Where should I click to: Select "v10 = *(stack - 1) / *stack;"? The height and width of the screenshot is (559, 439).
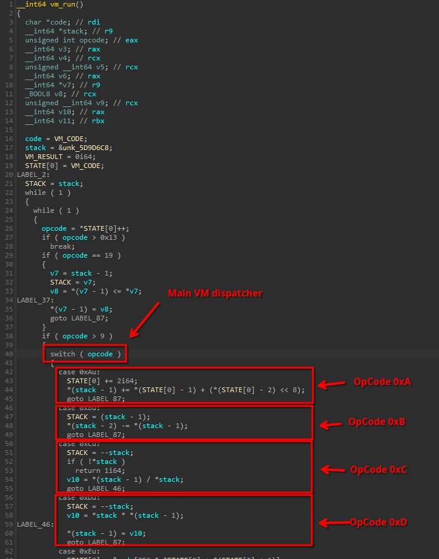[125, 479]
